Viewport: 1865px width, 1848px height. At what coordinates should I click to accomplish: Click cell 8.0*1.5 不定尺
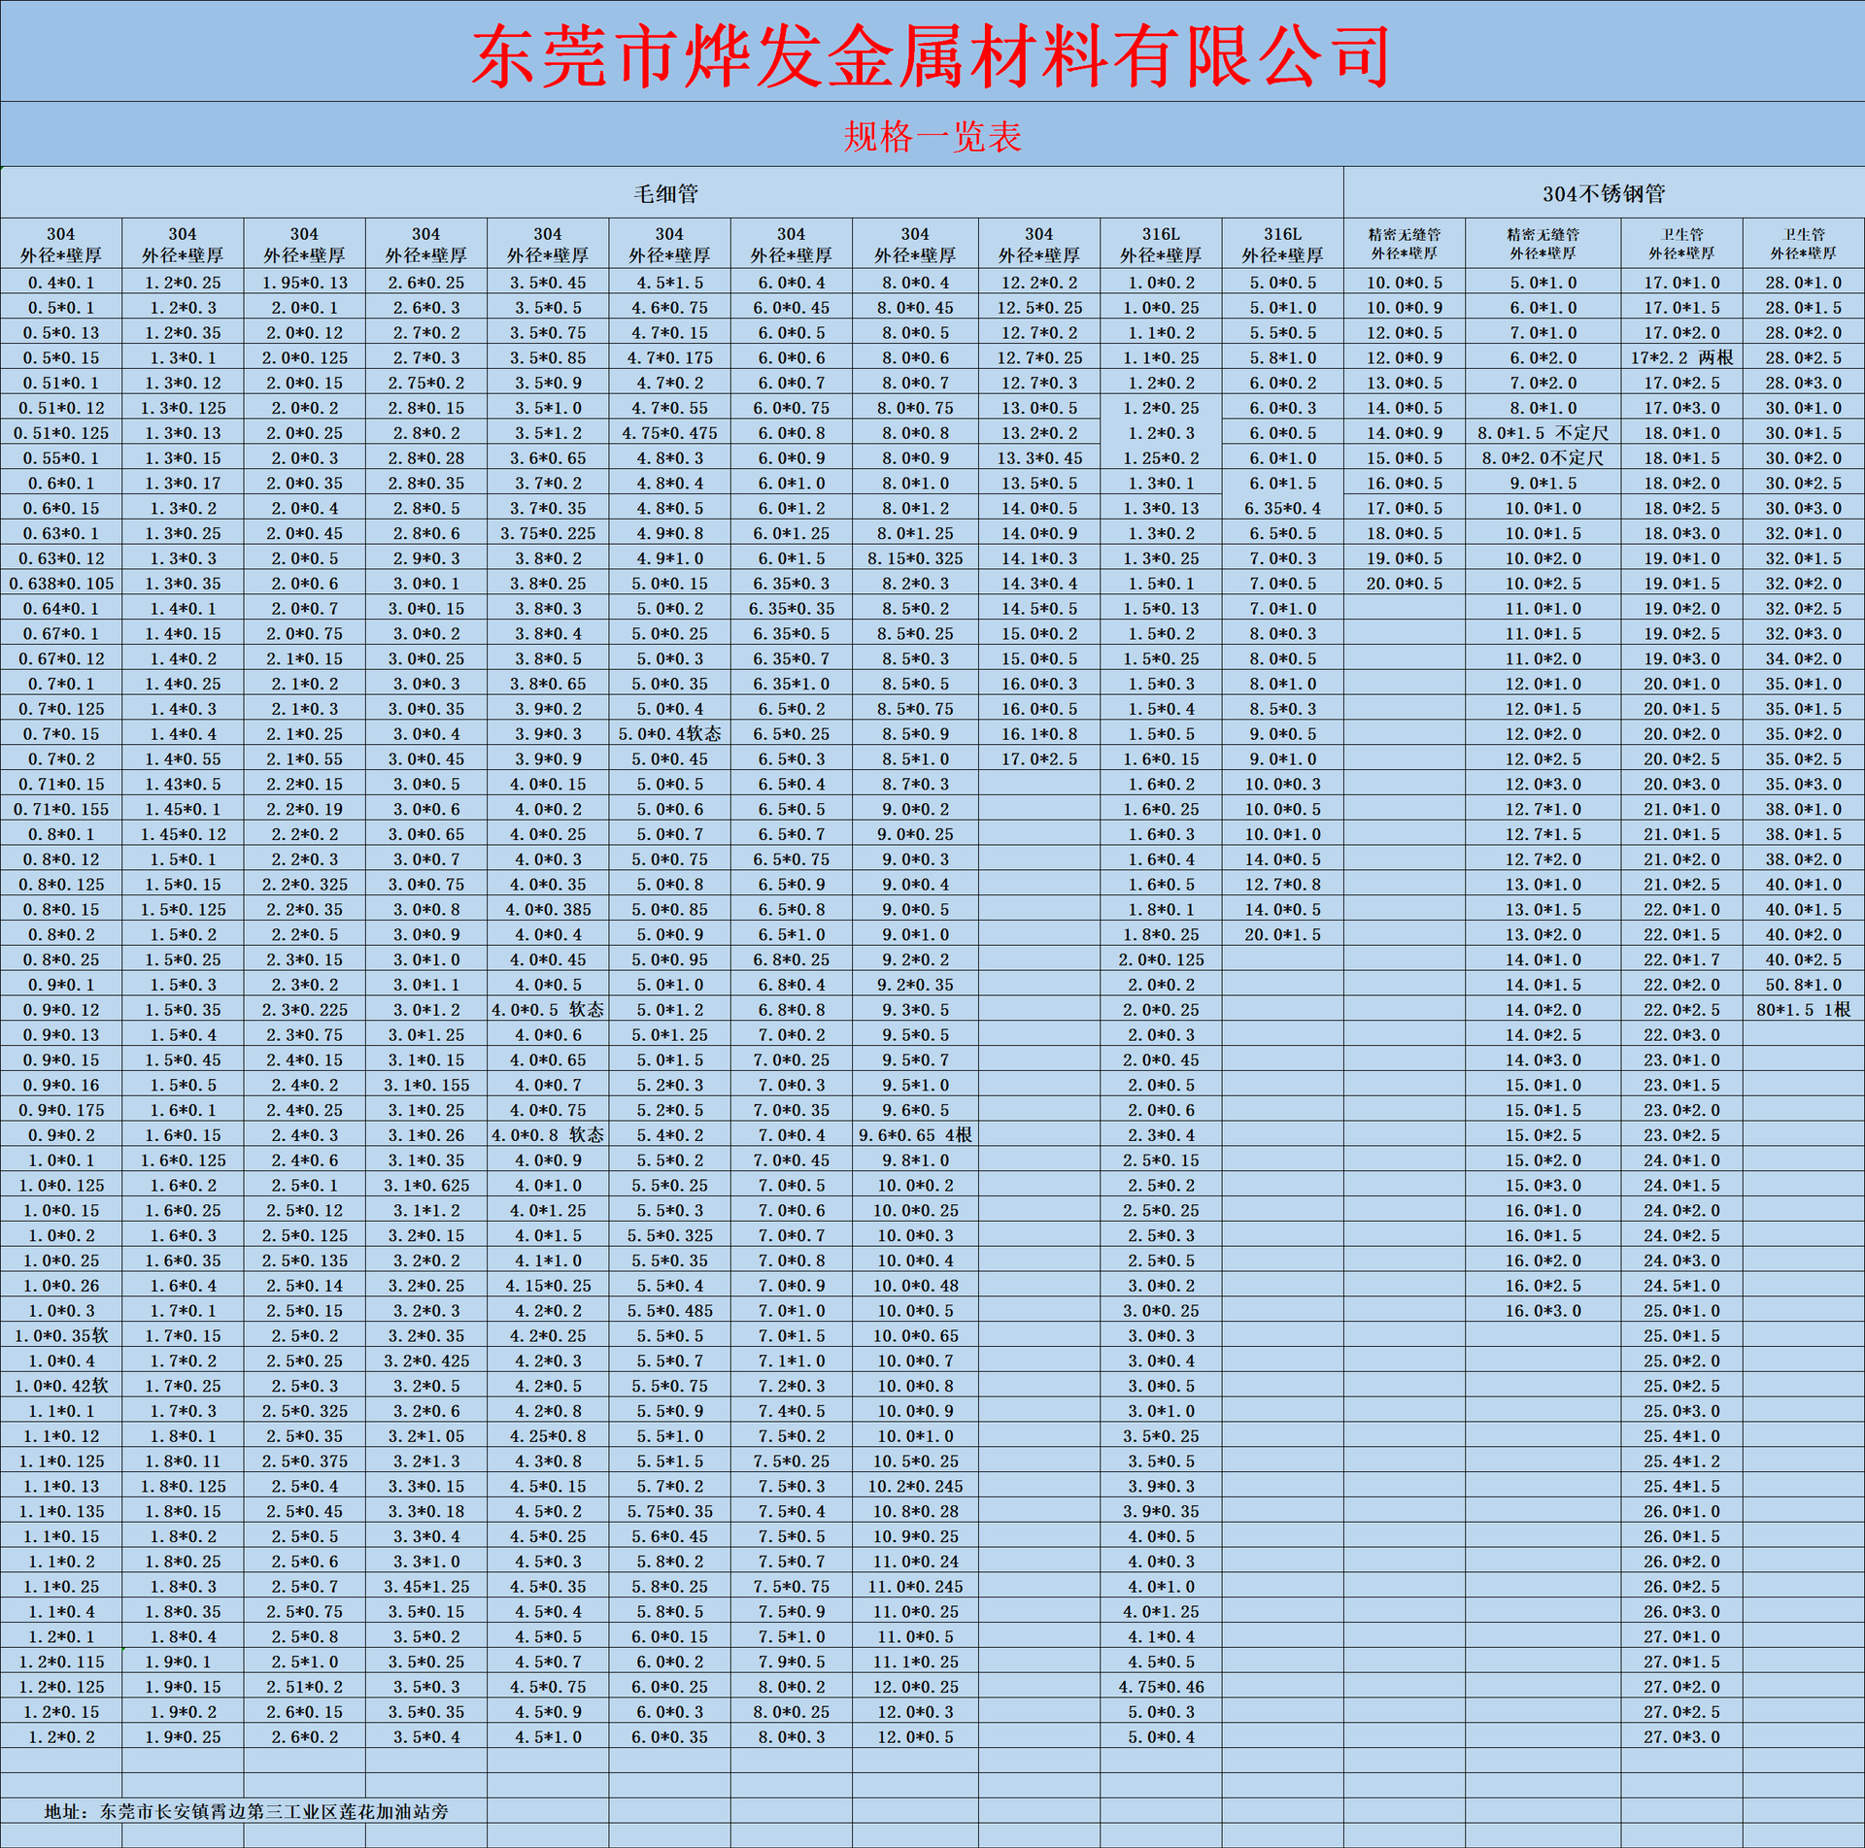(1542, 433)
